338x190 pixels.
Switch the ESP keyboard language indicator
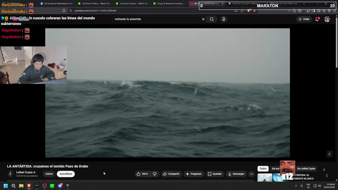coord(308,186)
